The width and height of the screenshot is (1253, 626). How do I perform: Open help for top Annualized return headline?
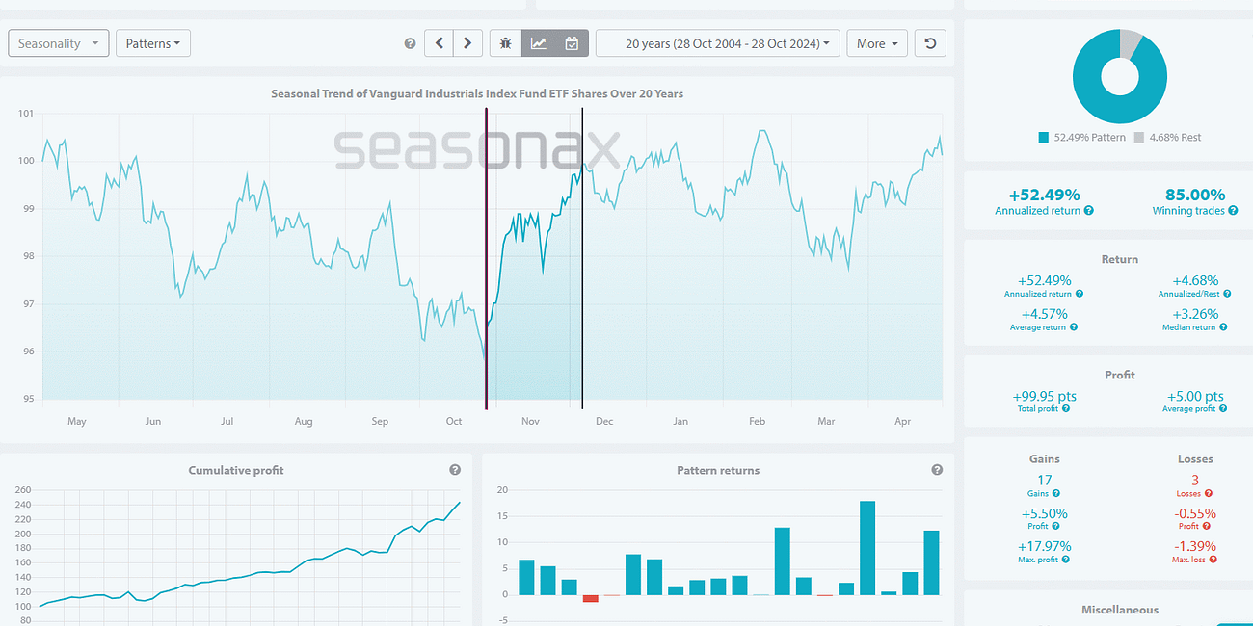pyautogui.click(x=1088, y=210)
